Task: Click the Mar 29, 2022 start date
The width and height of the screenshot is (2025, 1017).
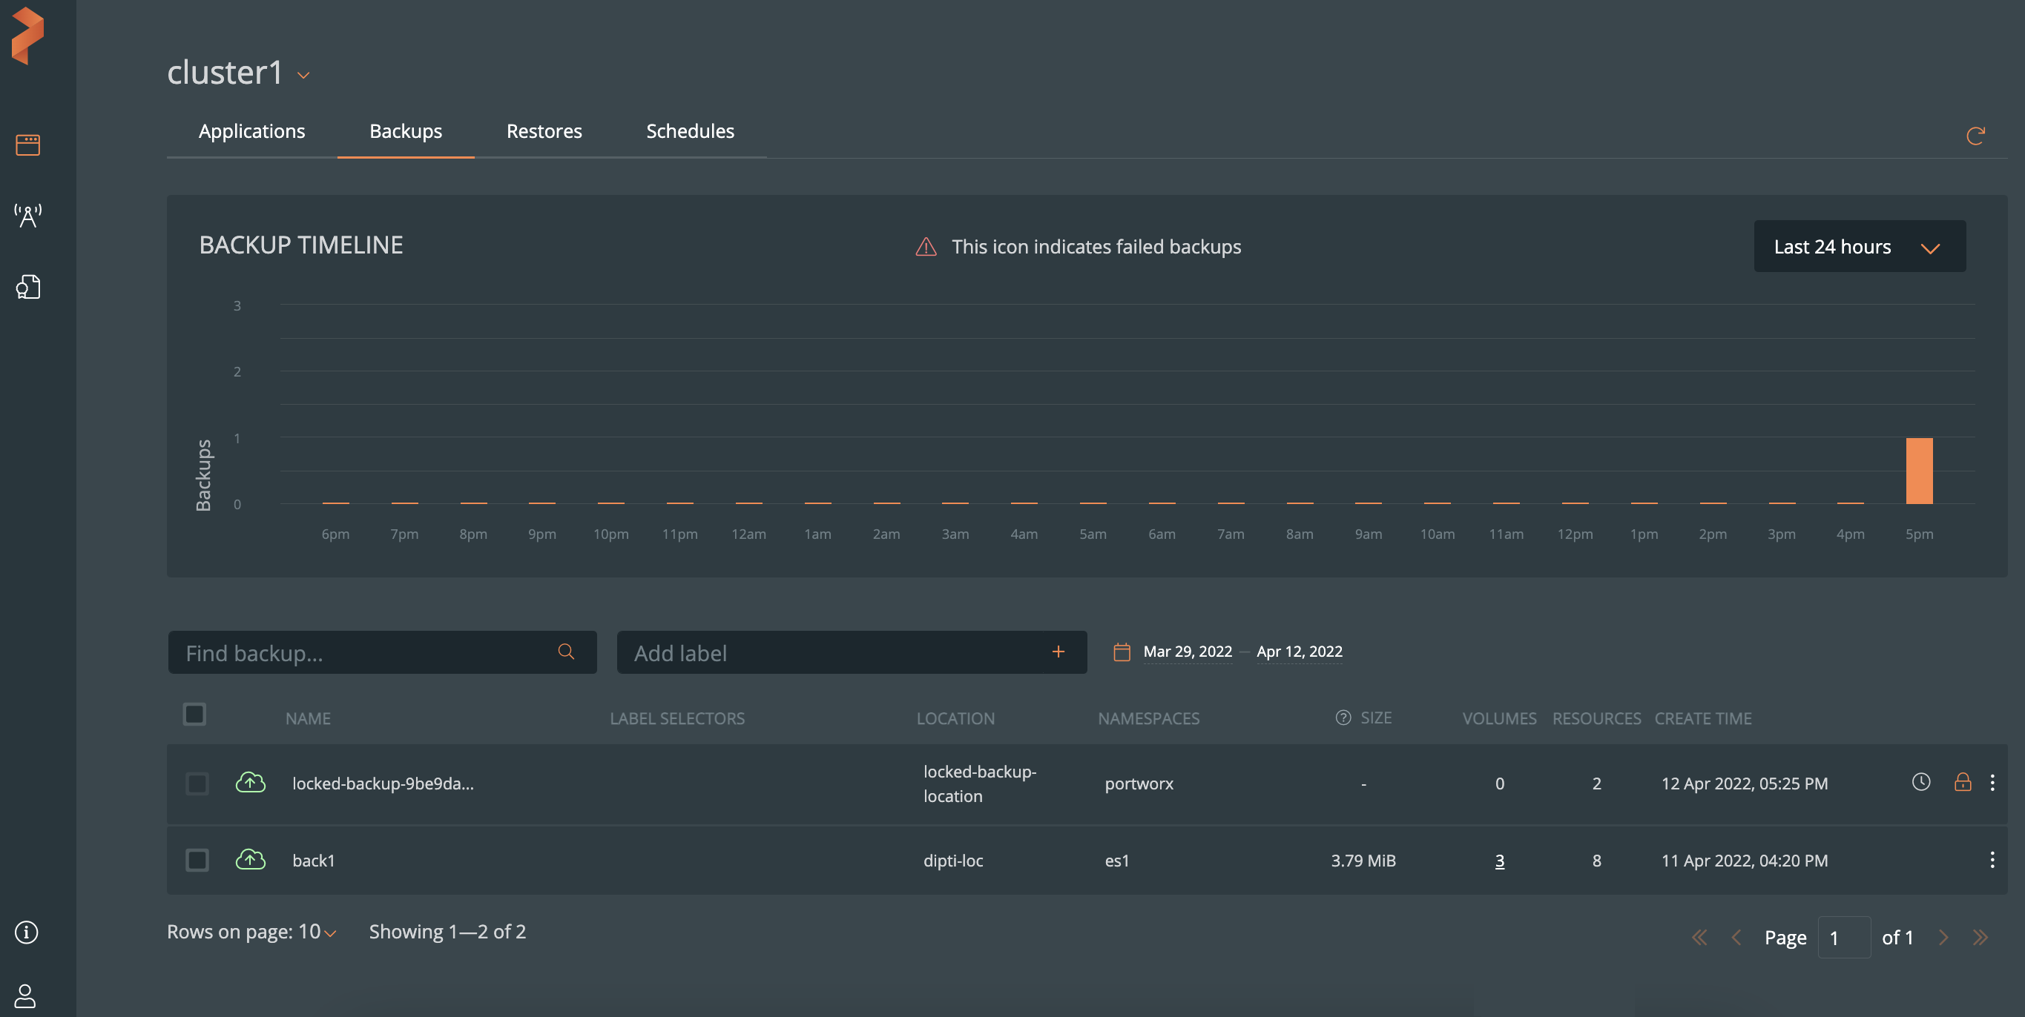Action: 1187,652
